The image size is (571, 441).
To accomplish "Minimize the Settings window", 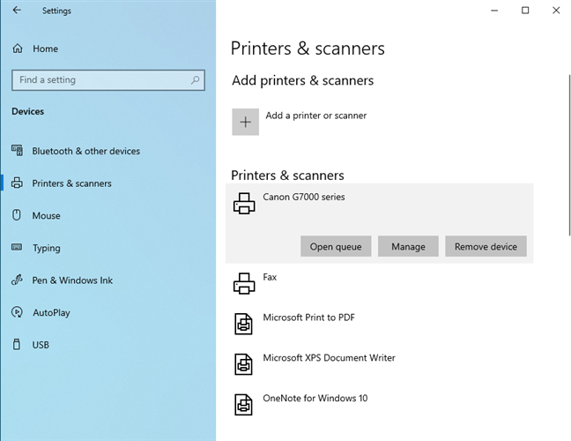I will (494, 11).
